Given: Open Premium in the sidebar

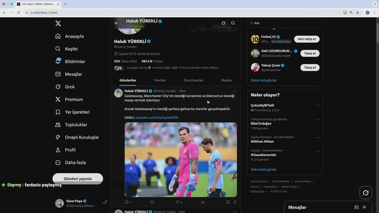Looking at the screenshot, I should (x=69, y=99).
